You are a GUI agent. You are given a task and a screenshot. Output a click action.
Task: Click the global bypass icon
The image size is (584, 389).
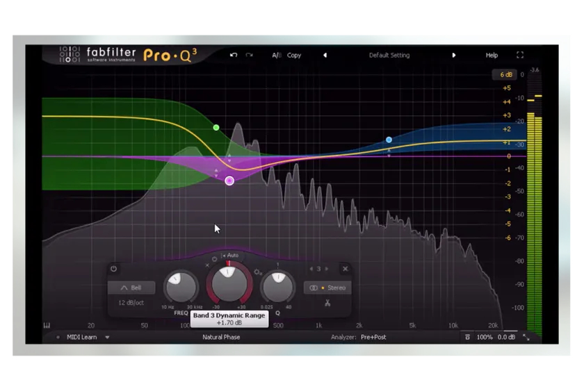[x=467, y=337]
